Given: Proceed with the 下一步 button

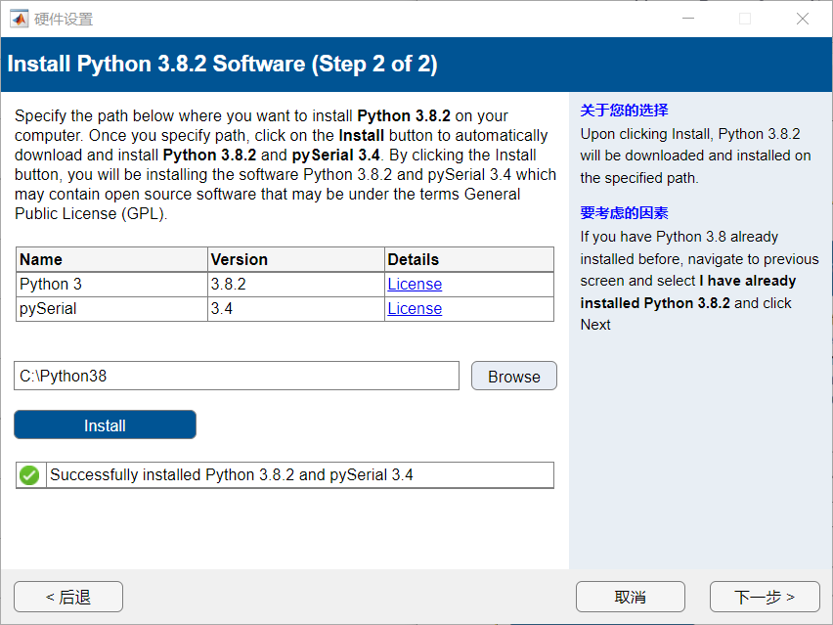Looking at the screenshot, I should 764,597.
